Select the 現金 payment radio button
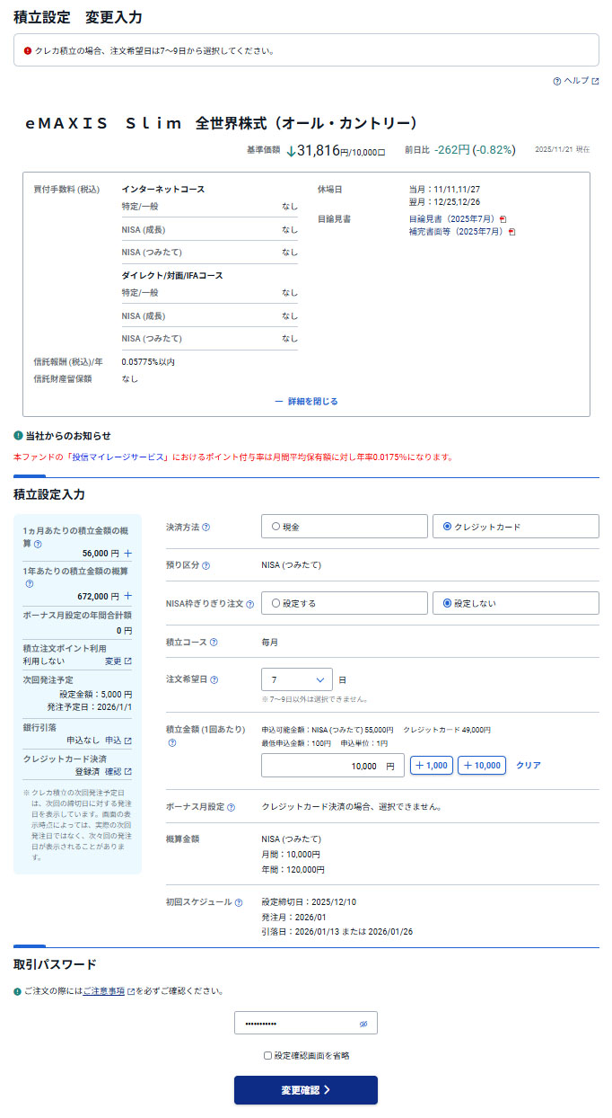This screenshot has width=612, height=1118. (275, 527)
